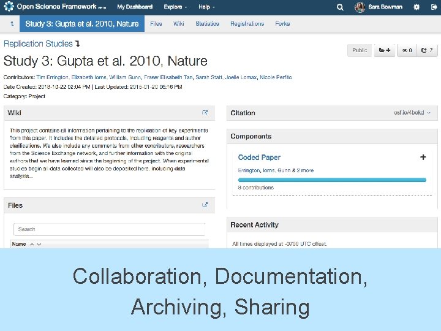The height and width of the screenshot is (331, 441).
Task: Open the Replication Studies parent link
Action: 38,44
